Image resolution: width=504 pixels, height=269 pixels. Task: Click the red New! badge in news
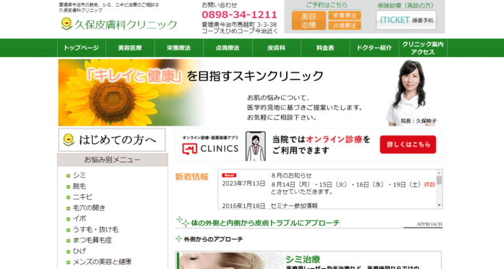(228, 175)
